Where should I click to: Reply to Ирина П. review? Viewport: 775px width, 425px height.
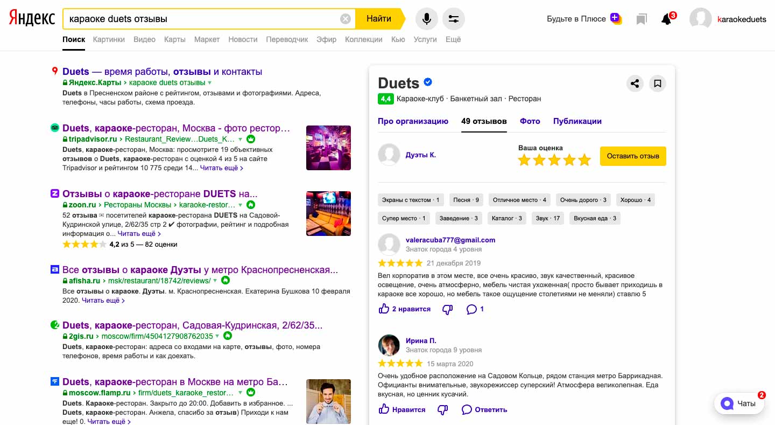click(484, 410)
